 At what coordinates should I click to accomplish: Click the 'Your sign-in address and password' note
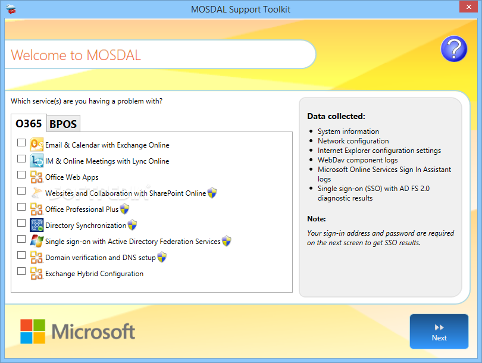[381, 238]
